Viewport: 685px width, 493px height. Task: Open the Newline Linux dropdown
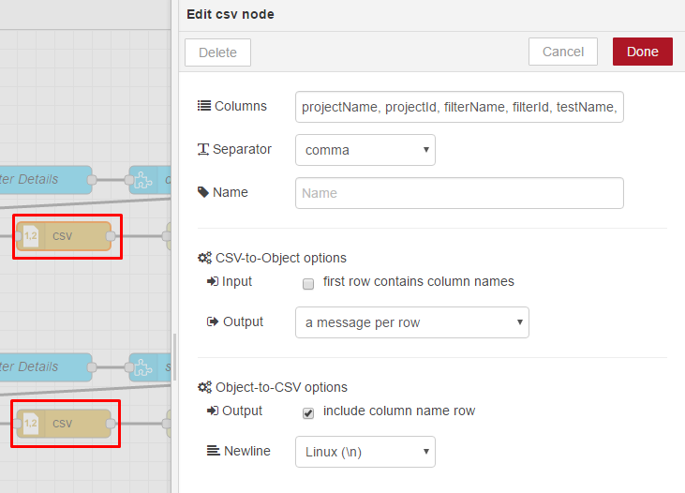point(365,452)
